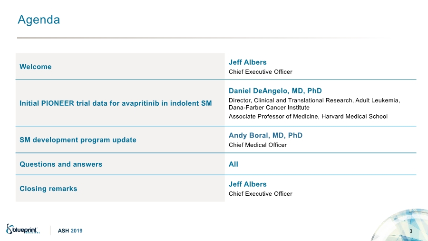Screen dimensions: 428x241
Task: Select SM development program update item
Action: click(x=78, y=140)
